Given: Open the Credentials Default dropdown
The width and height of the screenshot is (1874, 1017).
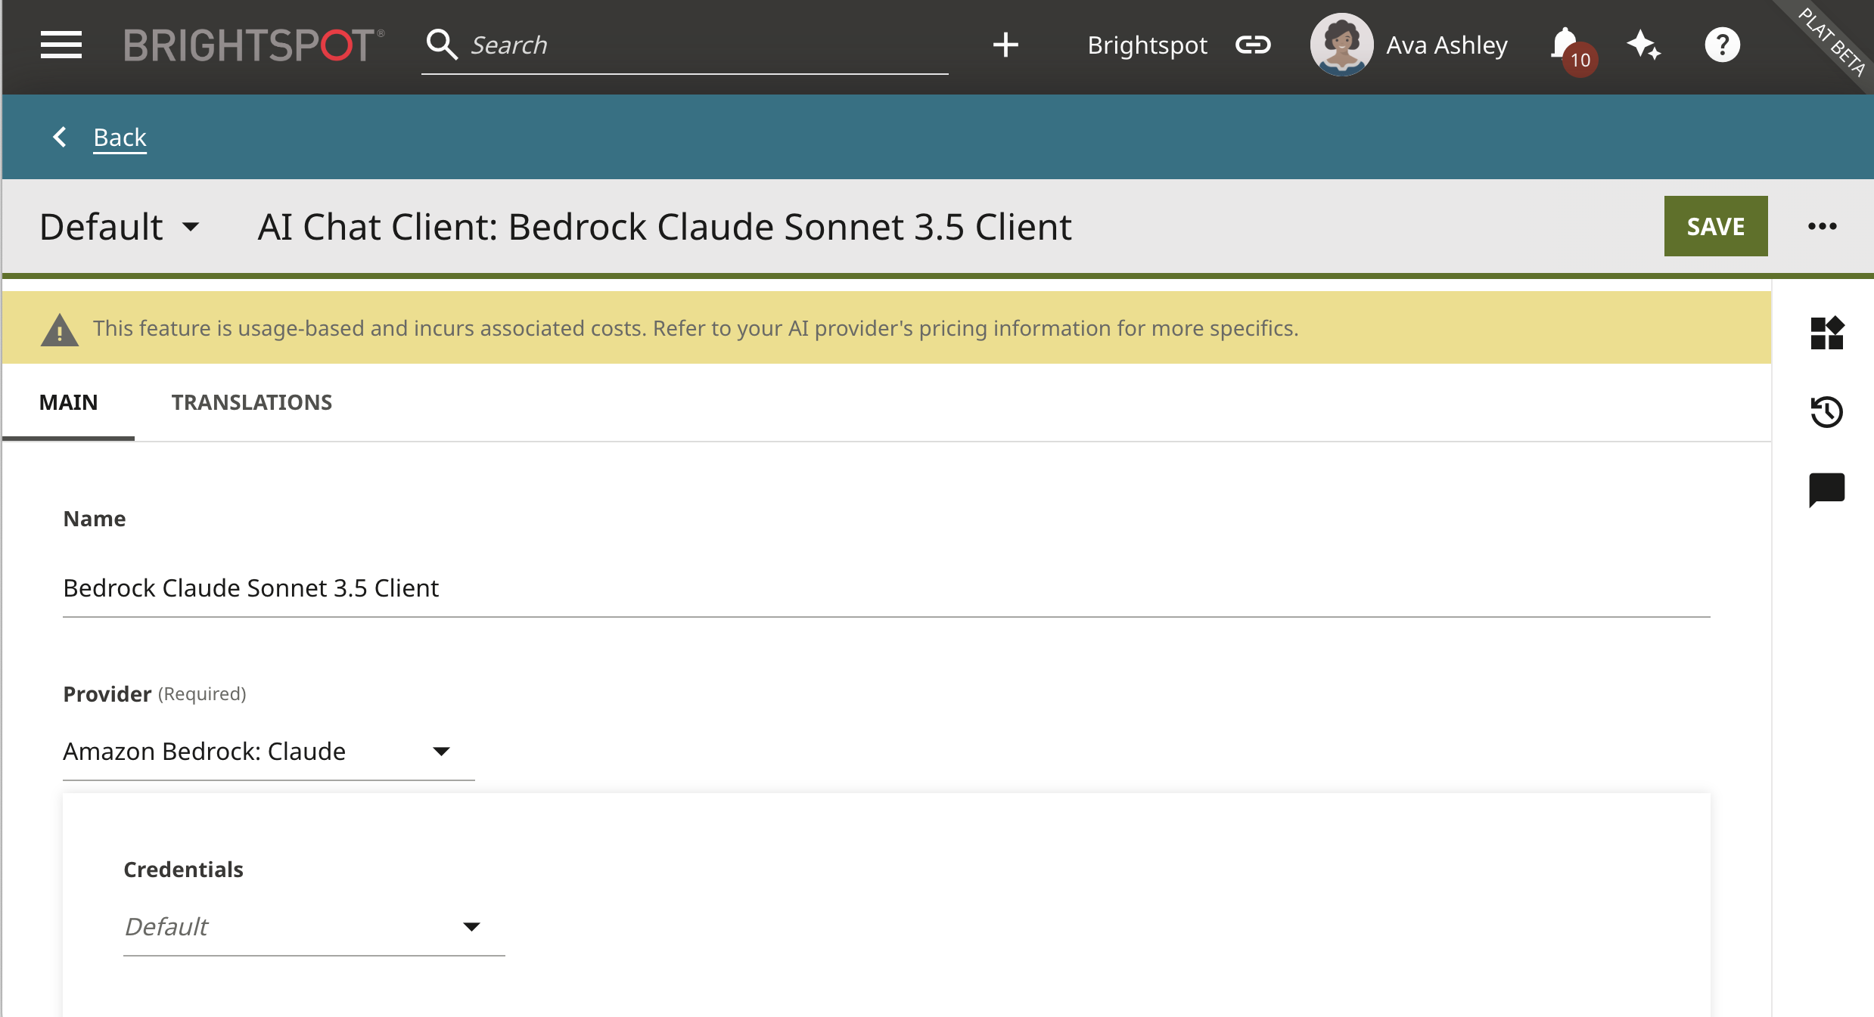Looking at the screenshot, I should point(314,927).
